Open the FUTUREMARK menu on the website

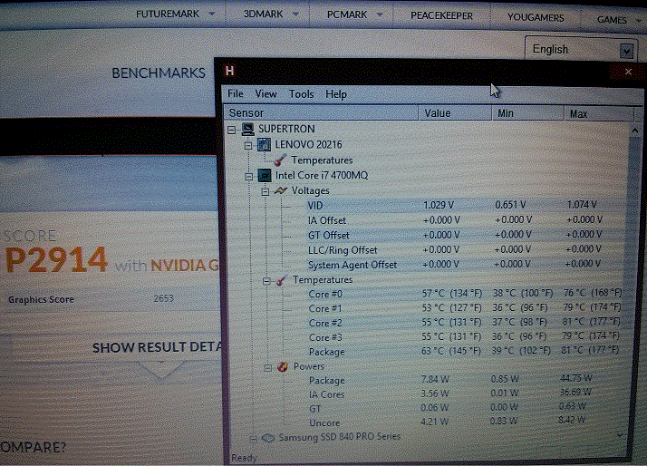coord(175,14)
